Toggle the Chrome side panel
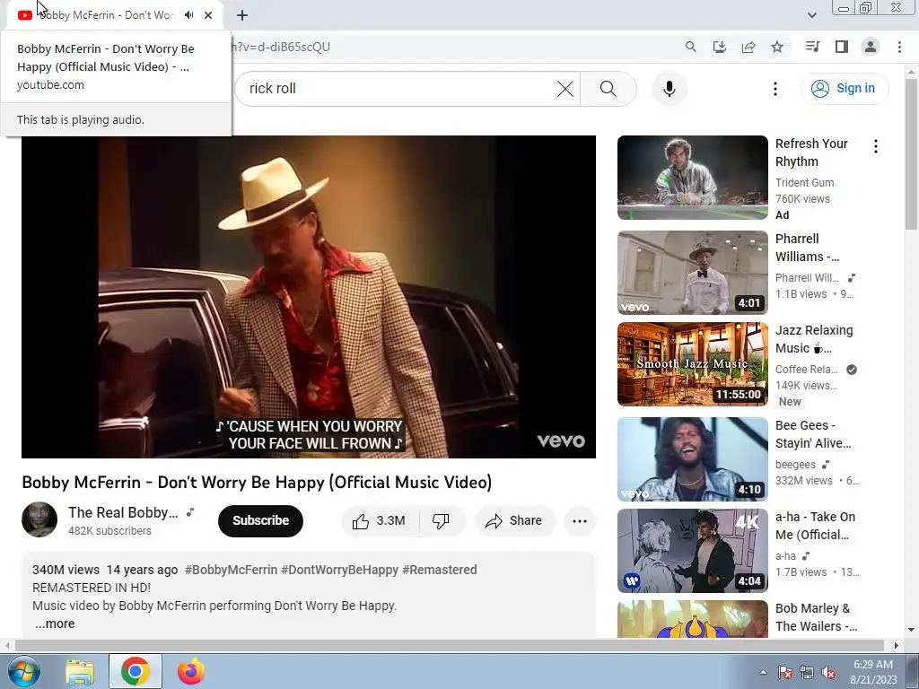919x689 pixels. [842, 47]
